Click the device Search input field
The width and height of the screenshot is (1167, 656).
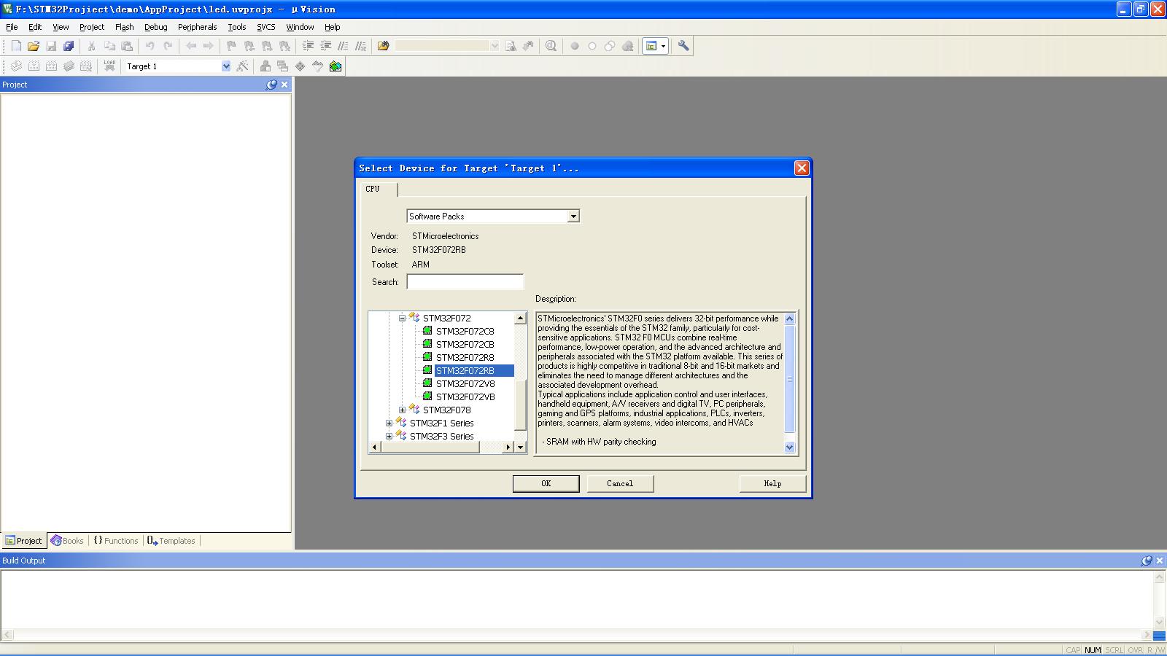[465, 282]
